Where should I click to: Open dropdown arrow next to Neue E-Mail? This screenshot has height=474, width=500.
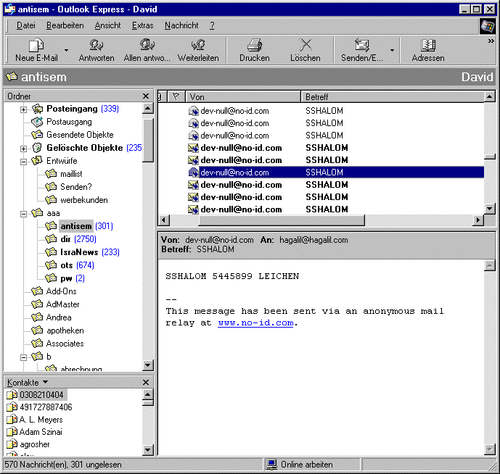click(x=66, y=51)
